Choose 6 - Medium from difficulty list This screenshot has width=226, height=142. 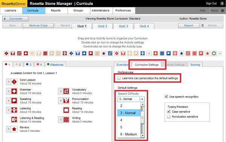tap(129, 134)
